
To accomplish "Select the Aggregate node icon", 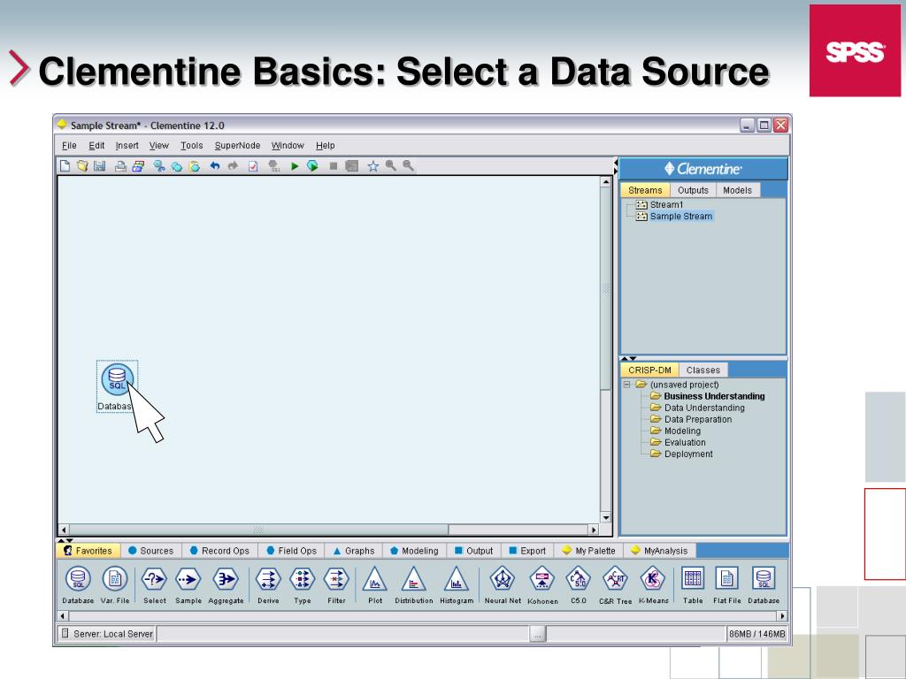I will click(226, 579).
